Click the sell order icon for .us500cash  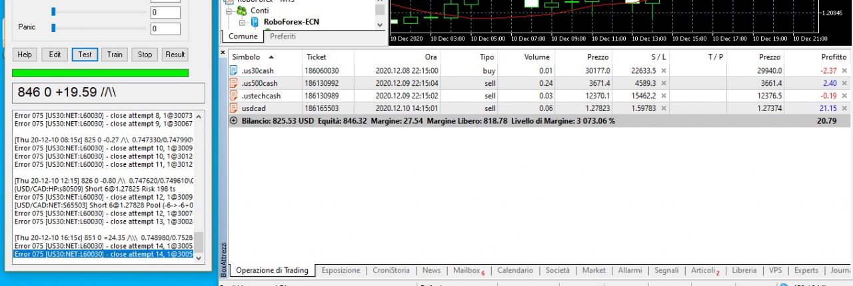pos(234,83)
